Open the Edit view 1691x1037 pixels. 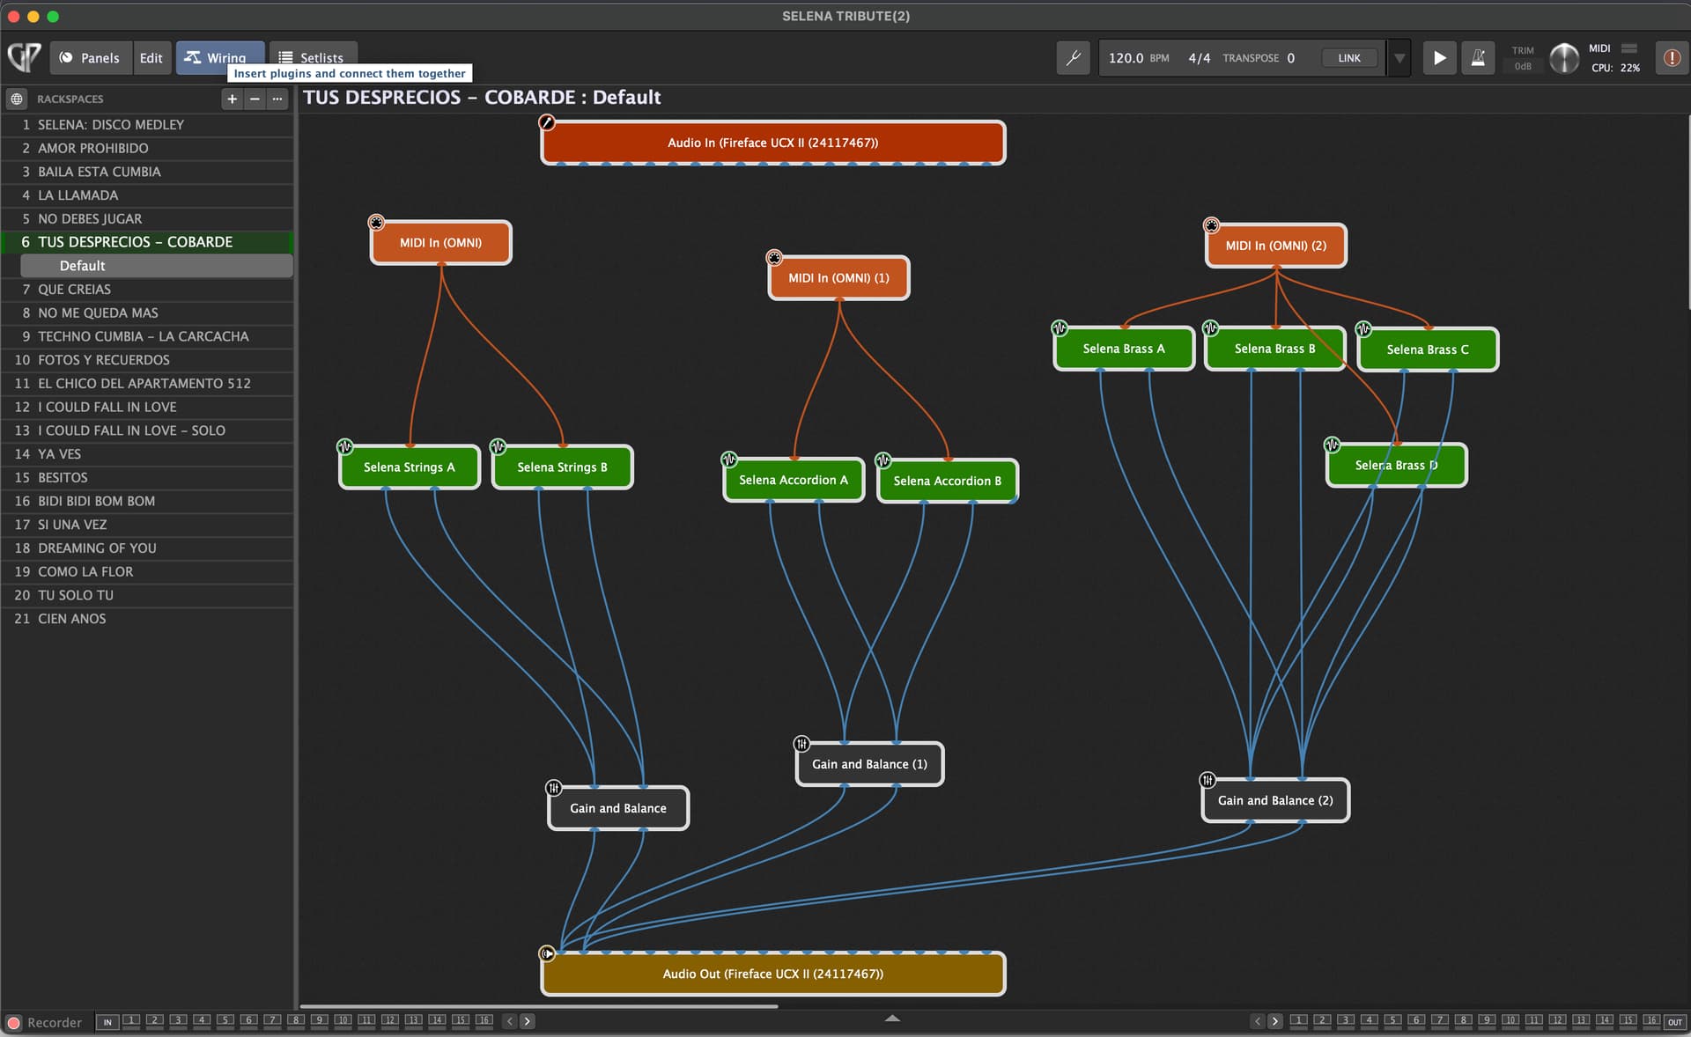coord(151,58)
